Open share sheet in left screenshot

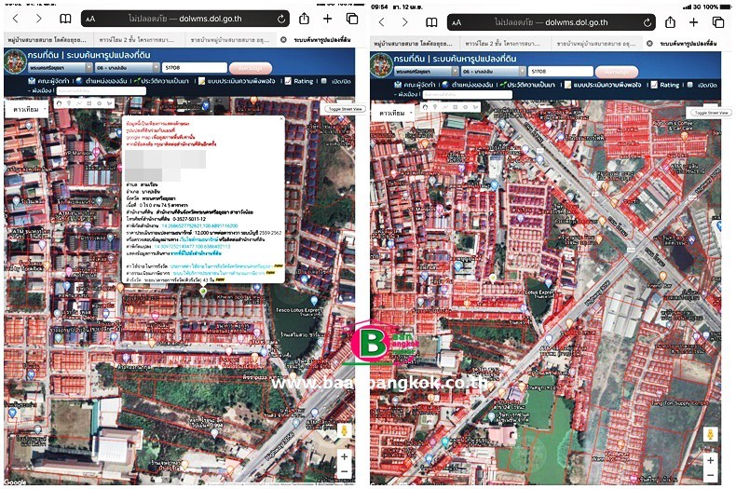(304, 19)
